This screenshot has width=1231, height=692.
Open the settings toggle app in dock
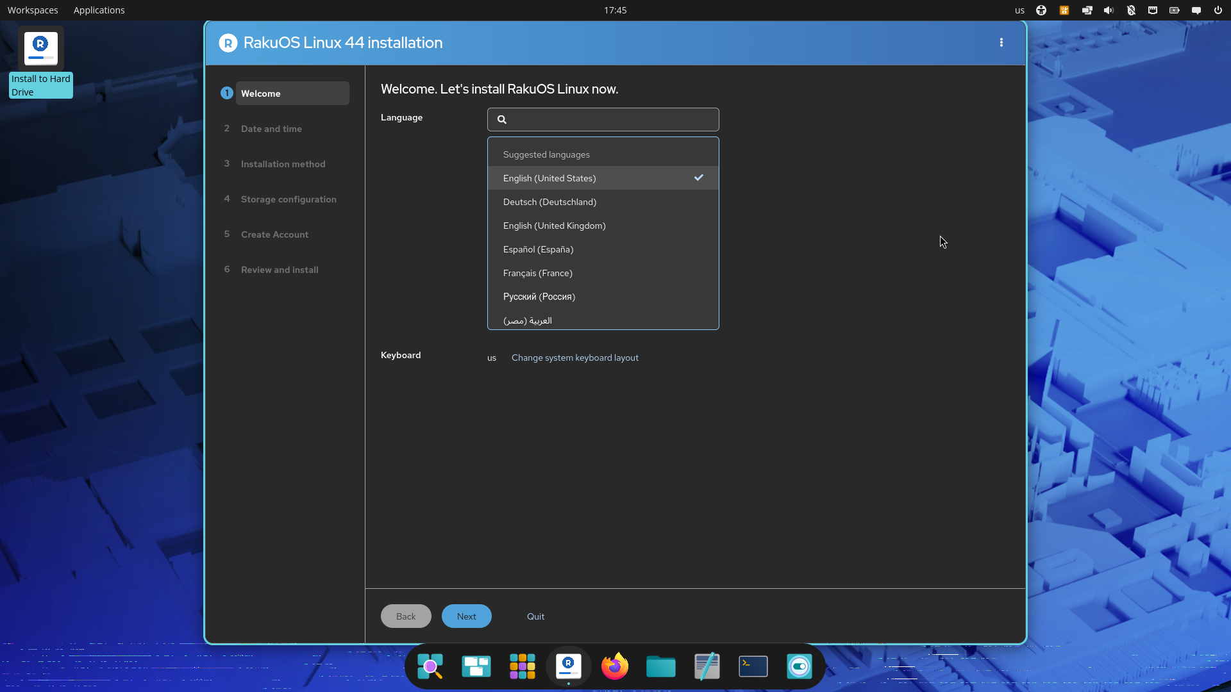click(800, 666)
